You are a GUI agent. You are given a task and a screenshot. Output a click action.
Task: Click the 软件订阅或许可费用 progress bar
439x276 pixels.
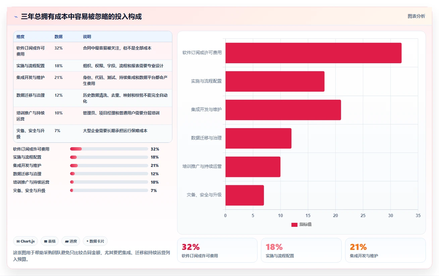pos(109,149)
